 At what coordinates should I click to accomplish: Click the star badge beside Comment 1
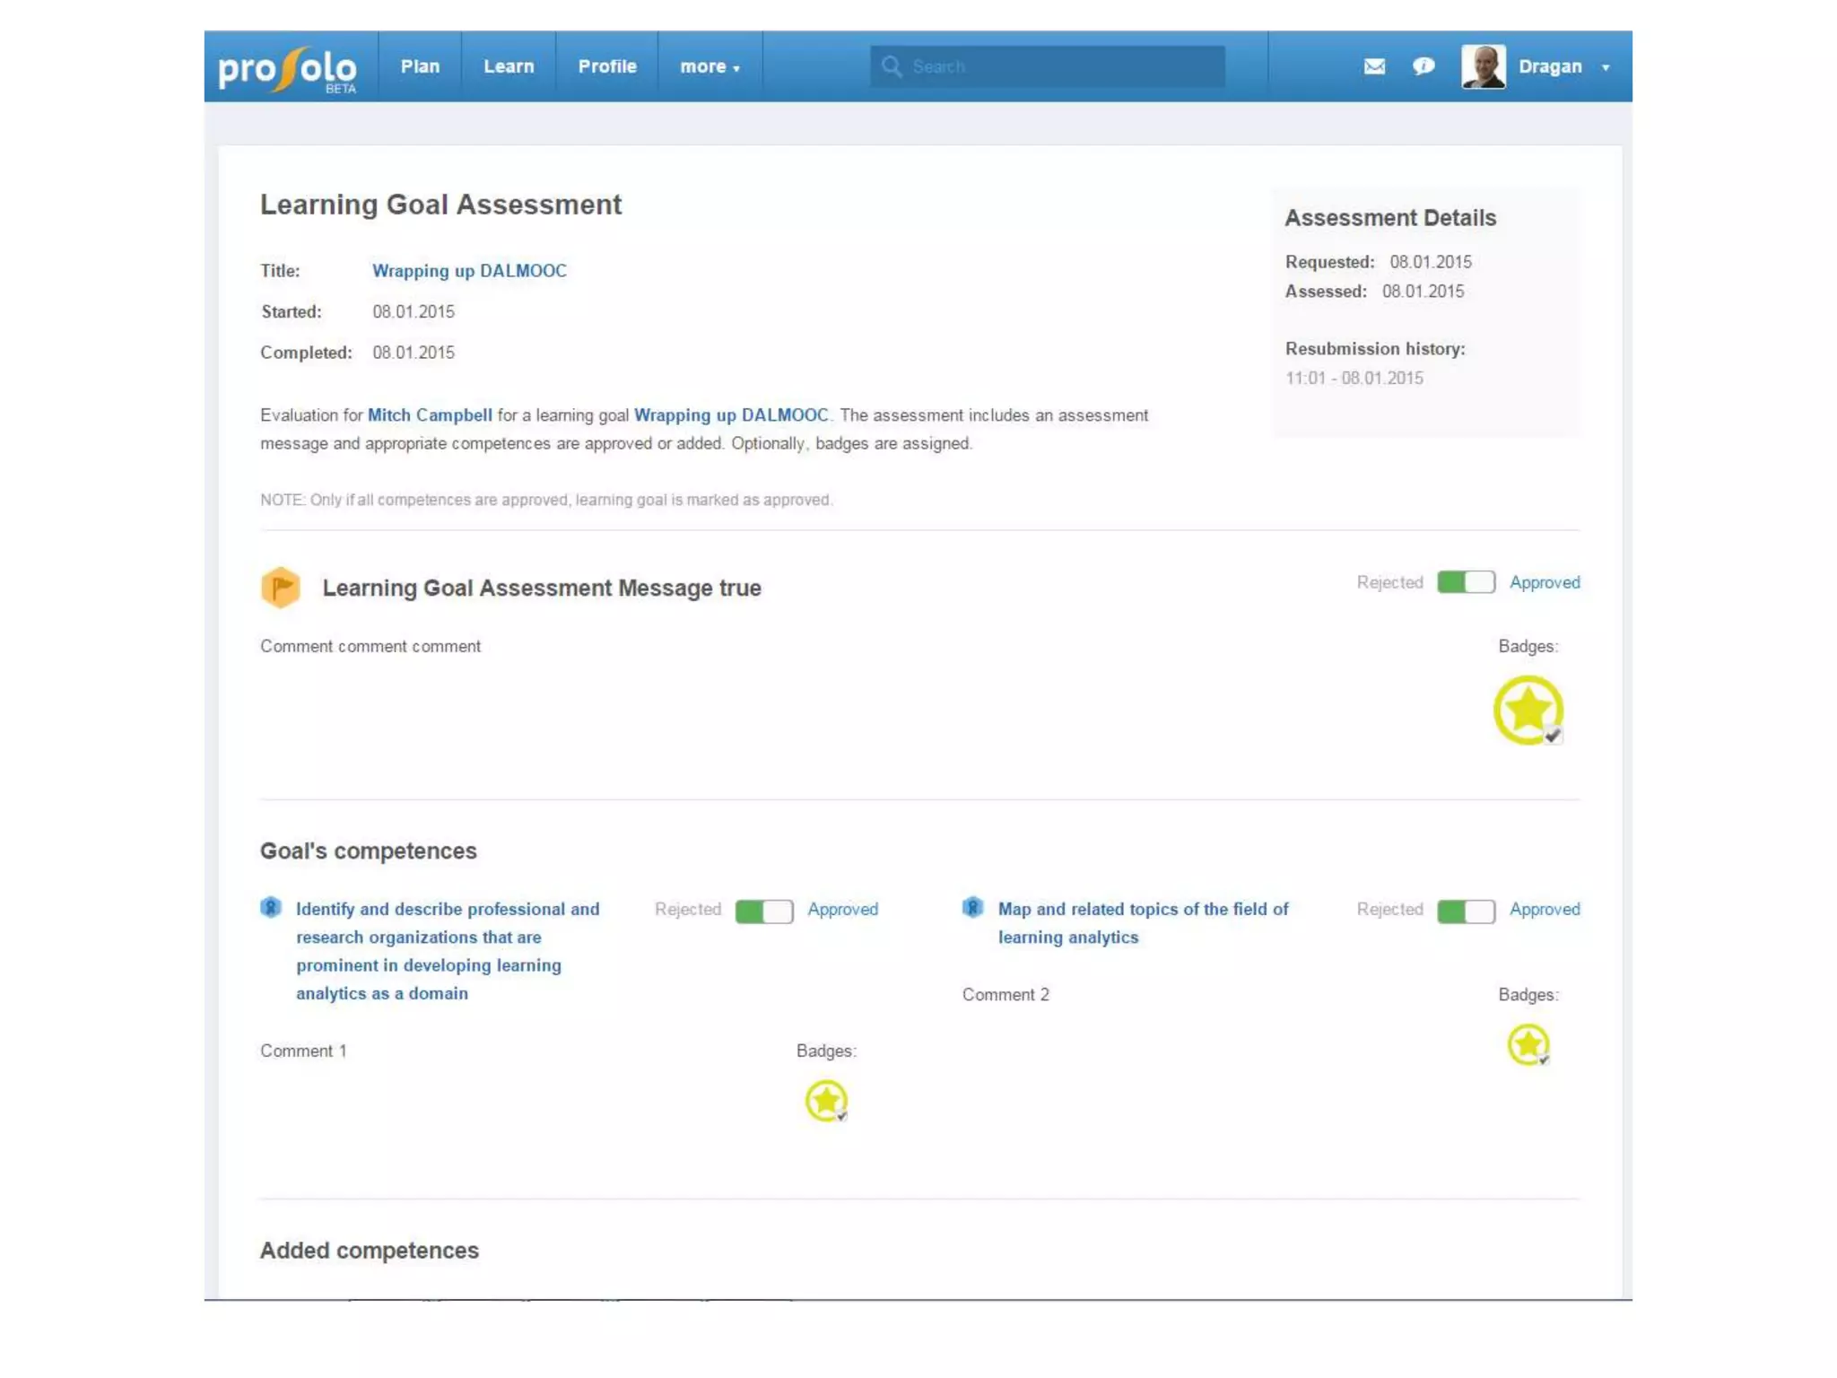[x=826, y=1101]
